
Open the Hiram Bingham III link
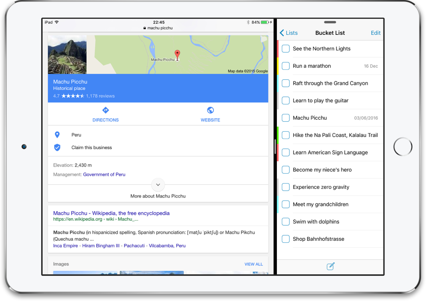(x=101, y=246)
